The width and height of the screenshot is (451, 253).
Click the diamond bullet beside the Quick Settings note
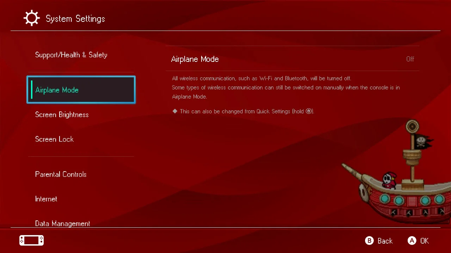click(175, 111)
